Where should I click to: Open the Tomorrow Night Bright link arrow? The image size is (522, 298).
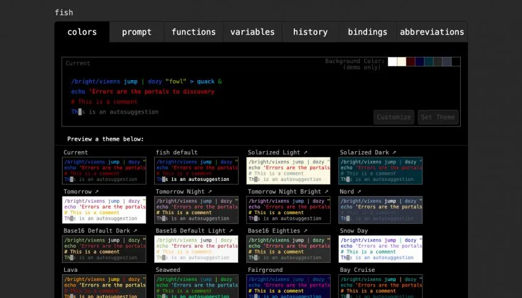pyautogui.click(x=327, y=192)
